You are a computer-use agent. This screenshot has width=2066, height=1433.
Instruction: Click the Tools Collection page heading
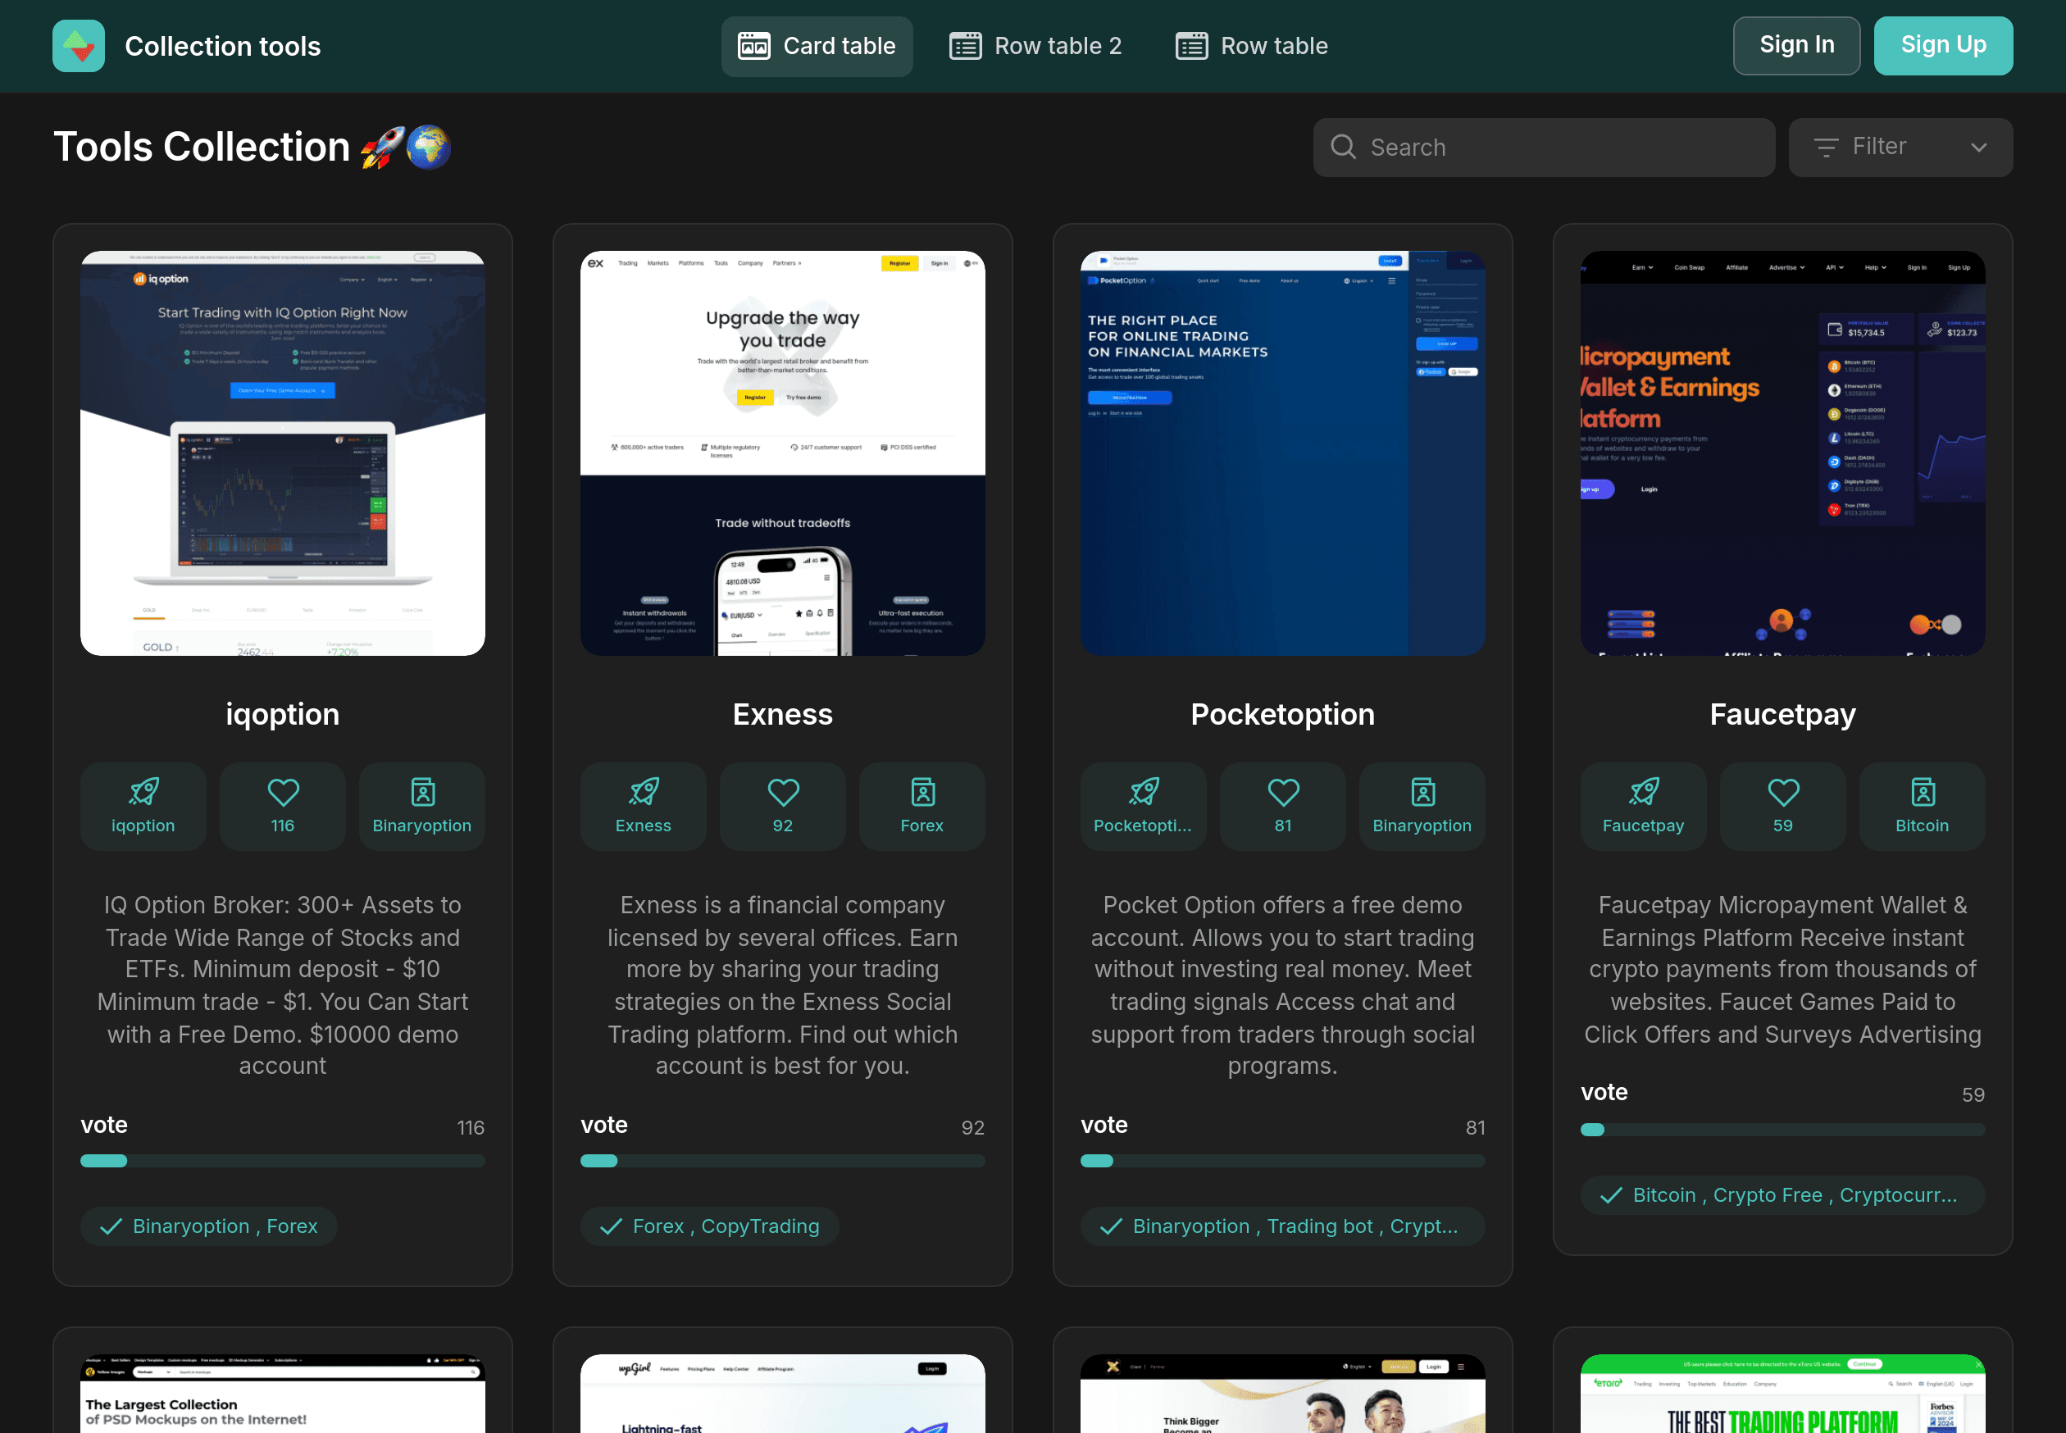[x=252, y=147]
